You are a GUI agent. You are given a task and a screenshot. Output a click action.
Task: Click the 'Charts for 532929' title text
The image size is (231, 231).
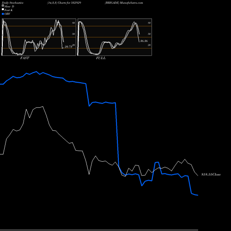(x=69, y=3)
